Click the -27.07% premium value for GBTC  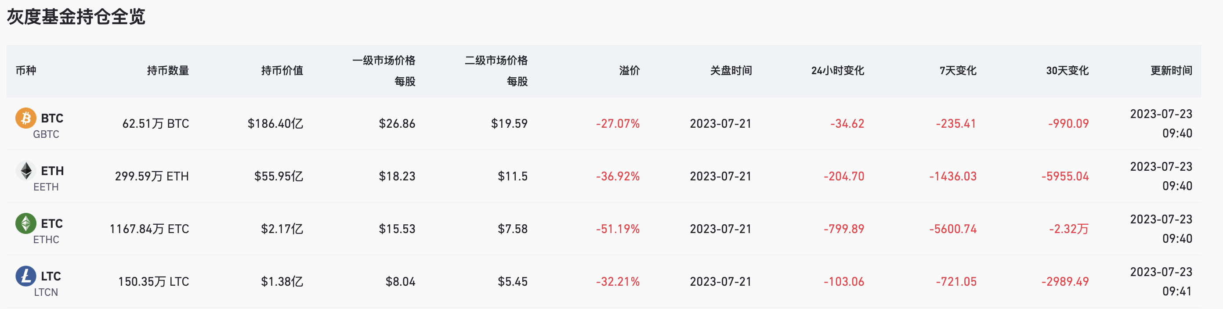pyautogui.click(x=617, y=123)
